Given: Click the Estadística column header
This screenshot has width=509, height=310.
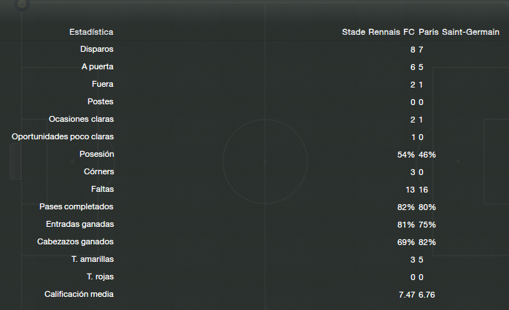Looking at the screenshot, I should click(91, 32).
